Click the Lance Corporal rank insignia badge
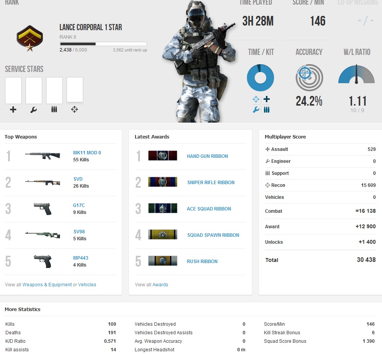The height and width of the screenshot is (354, 382). 27,38
